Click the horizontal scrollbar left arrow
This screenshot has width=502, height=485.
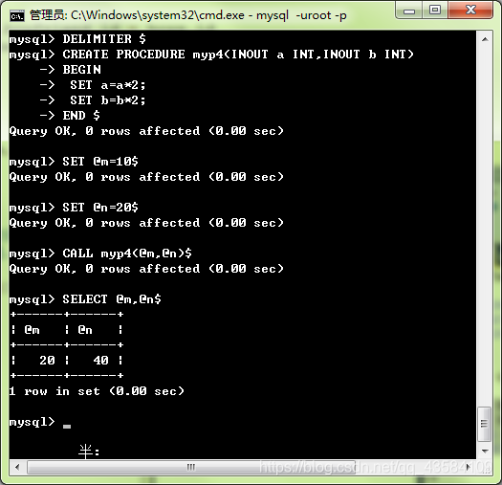coord(17,468)
